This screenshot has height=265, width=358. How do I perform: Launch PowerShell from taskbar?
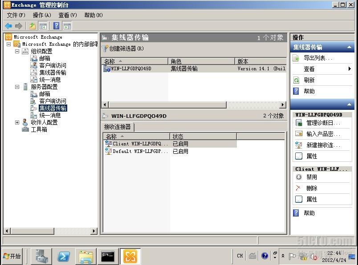64,257
